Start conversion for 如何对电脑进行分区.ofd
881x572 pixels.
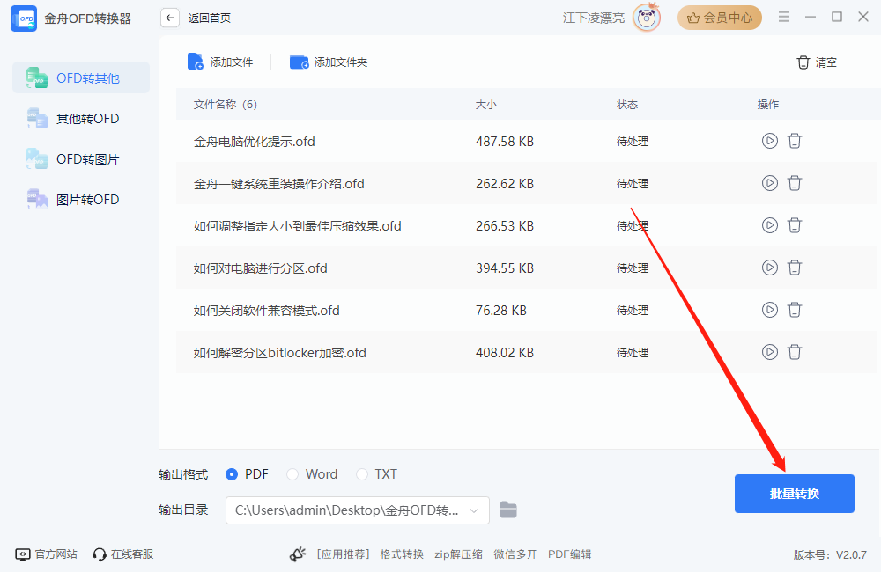pos(770,268)
